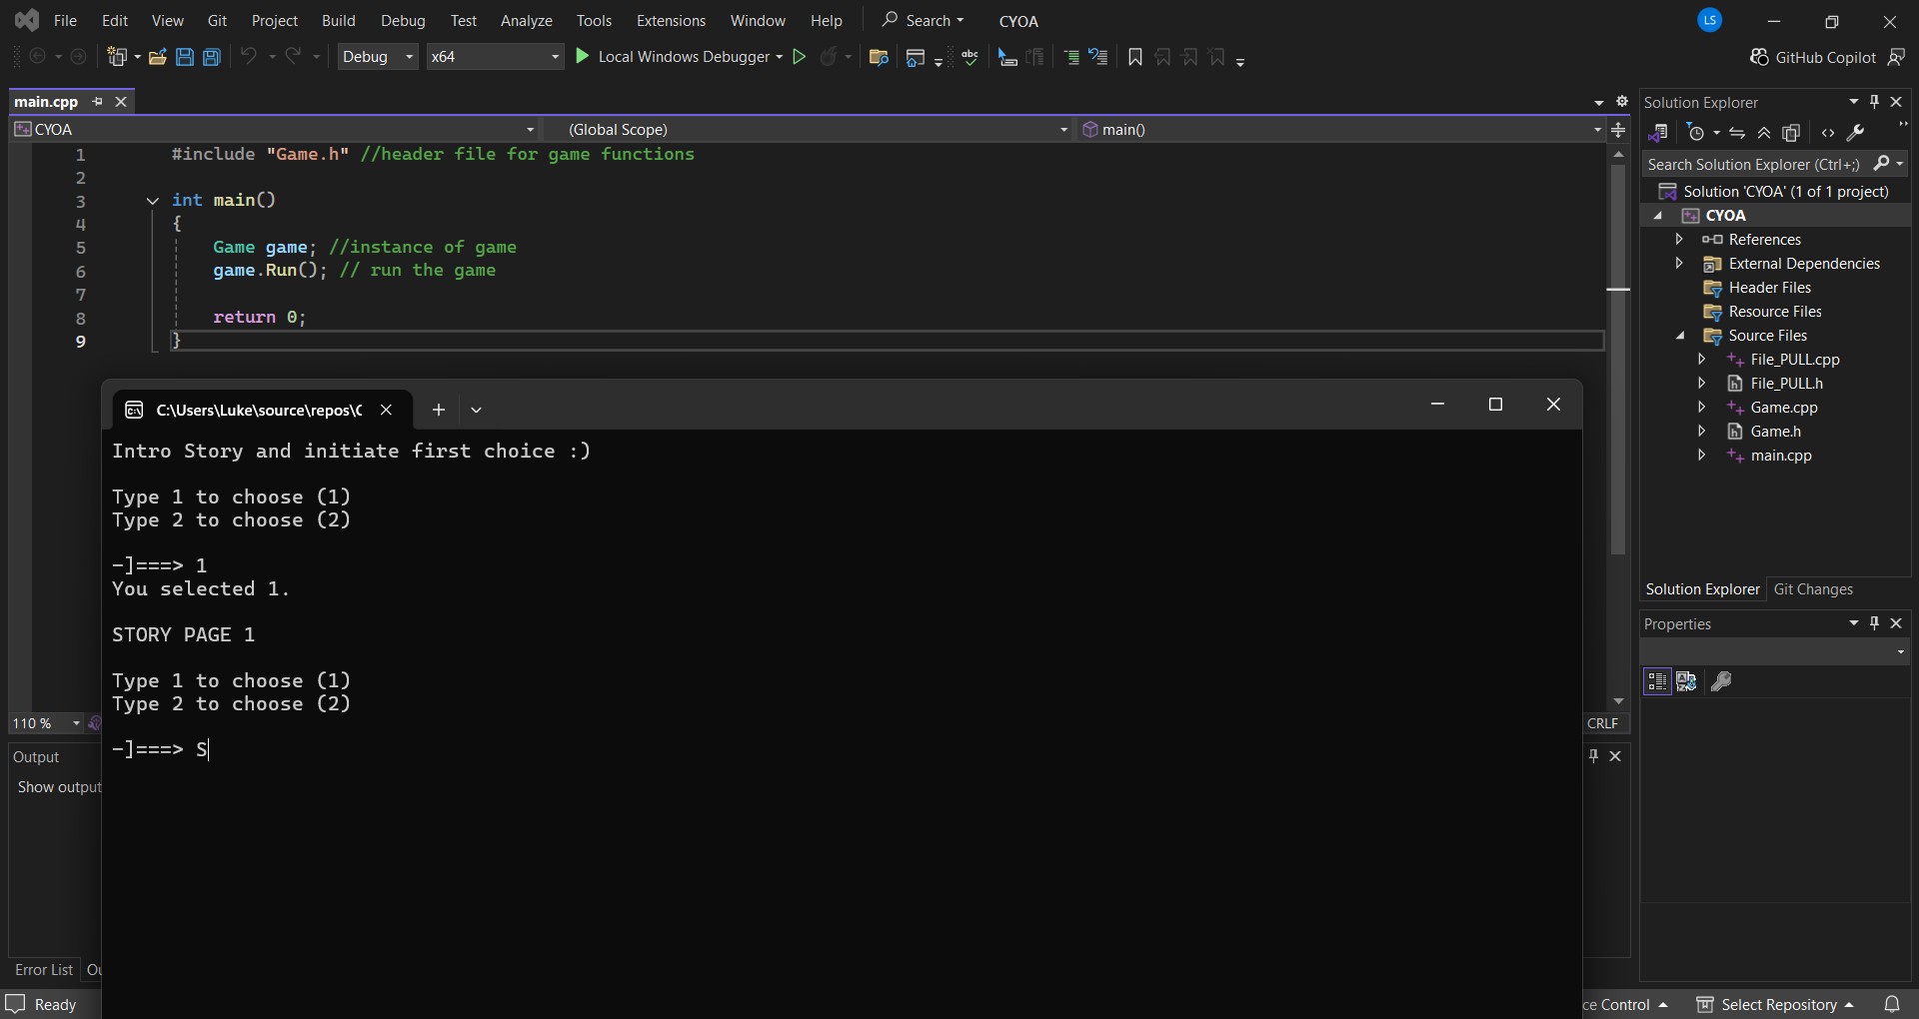This screenshot has height=1019, width=1919.
Task: Switch to the Git Changes tab
Action: pos(1812,589)
